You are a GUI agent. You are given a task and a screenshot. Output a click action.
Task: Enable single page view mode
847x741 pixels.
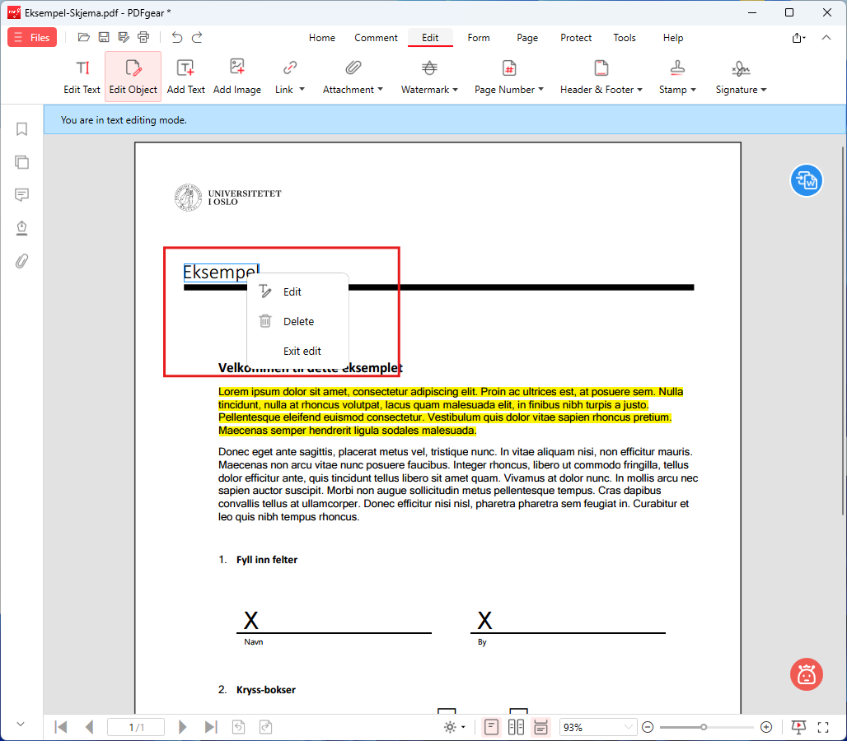click(491, 728)
